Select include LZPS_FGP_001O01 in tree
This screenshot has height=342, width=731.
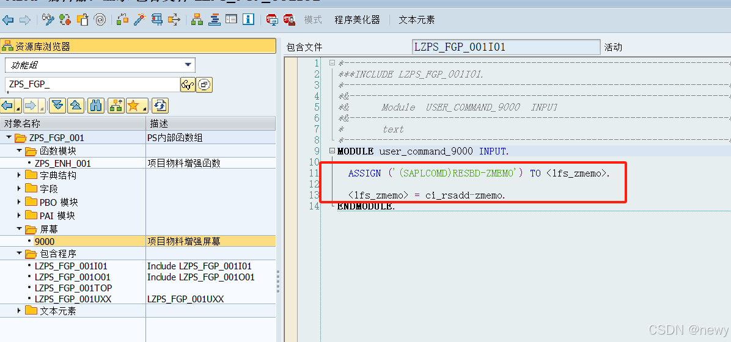[73, 277]
